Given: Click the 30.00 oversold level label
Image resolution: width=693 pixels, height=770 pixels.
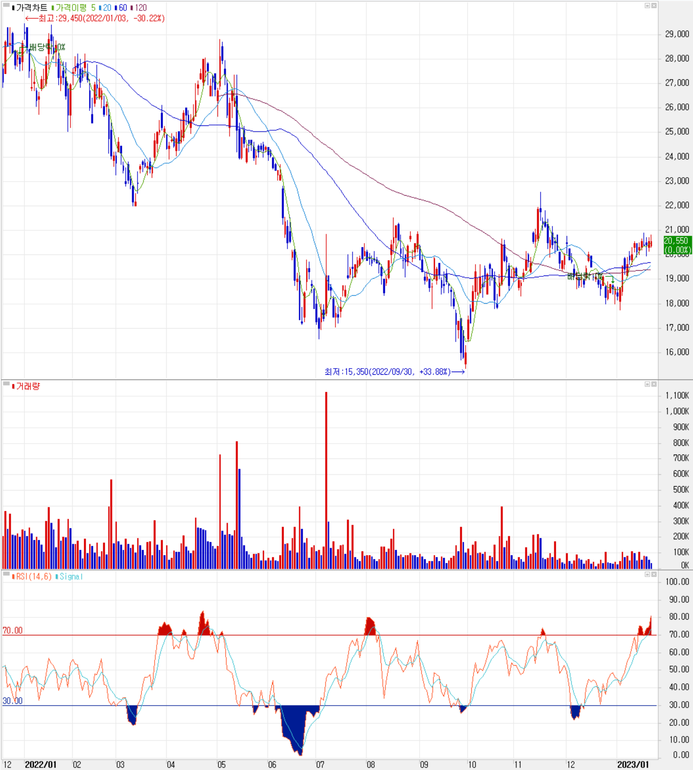Looking at the screenshot, I should click(12, 701).
